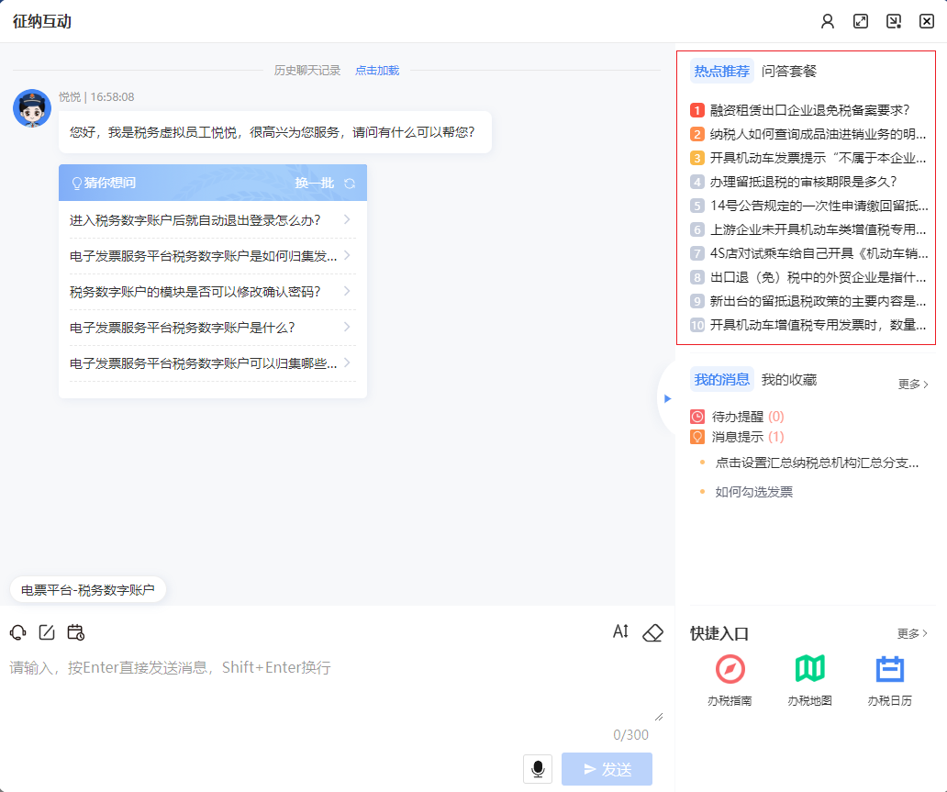Click the 换一批 button
The width and height of the screenshot is (947, 792).
(314, 183)
